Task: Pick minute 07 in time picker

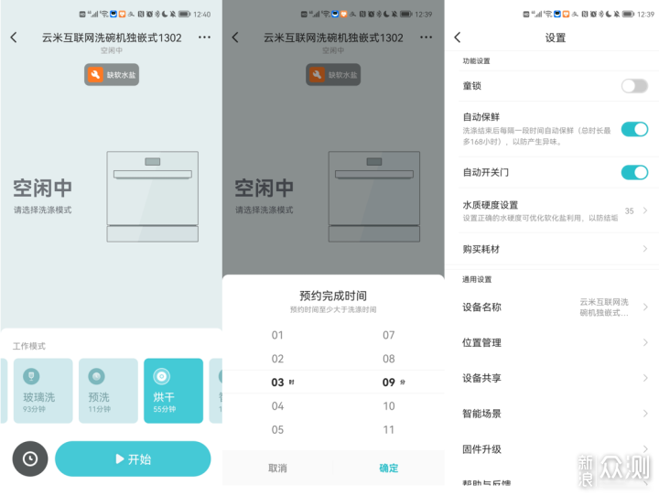Action: click(389, 335)
